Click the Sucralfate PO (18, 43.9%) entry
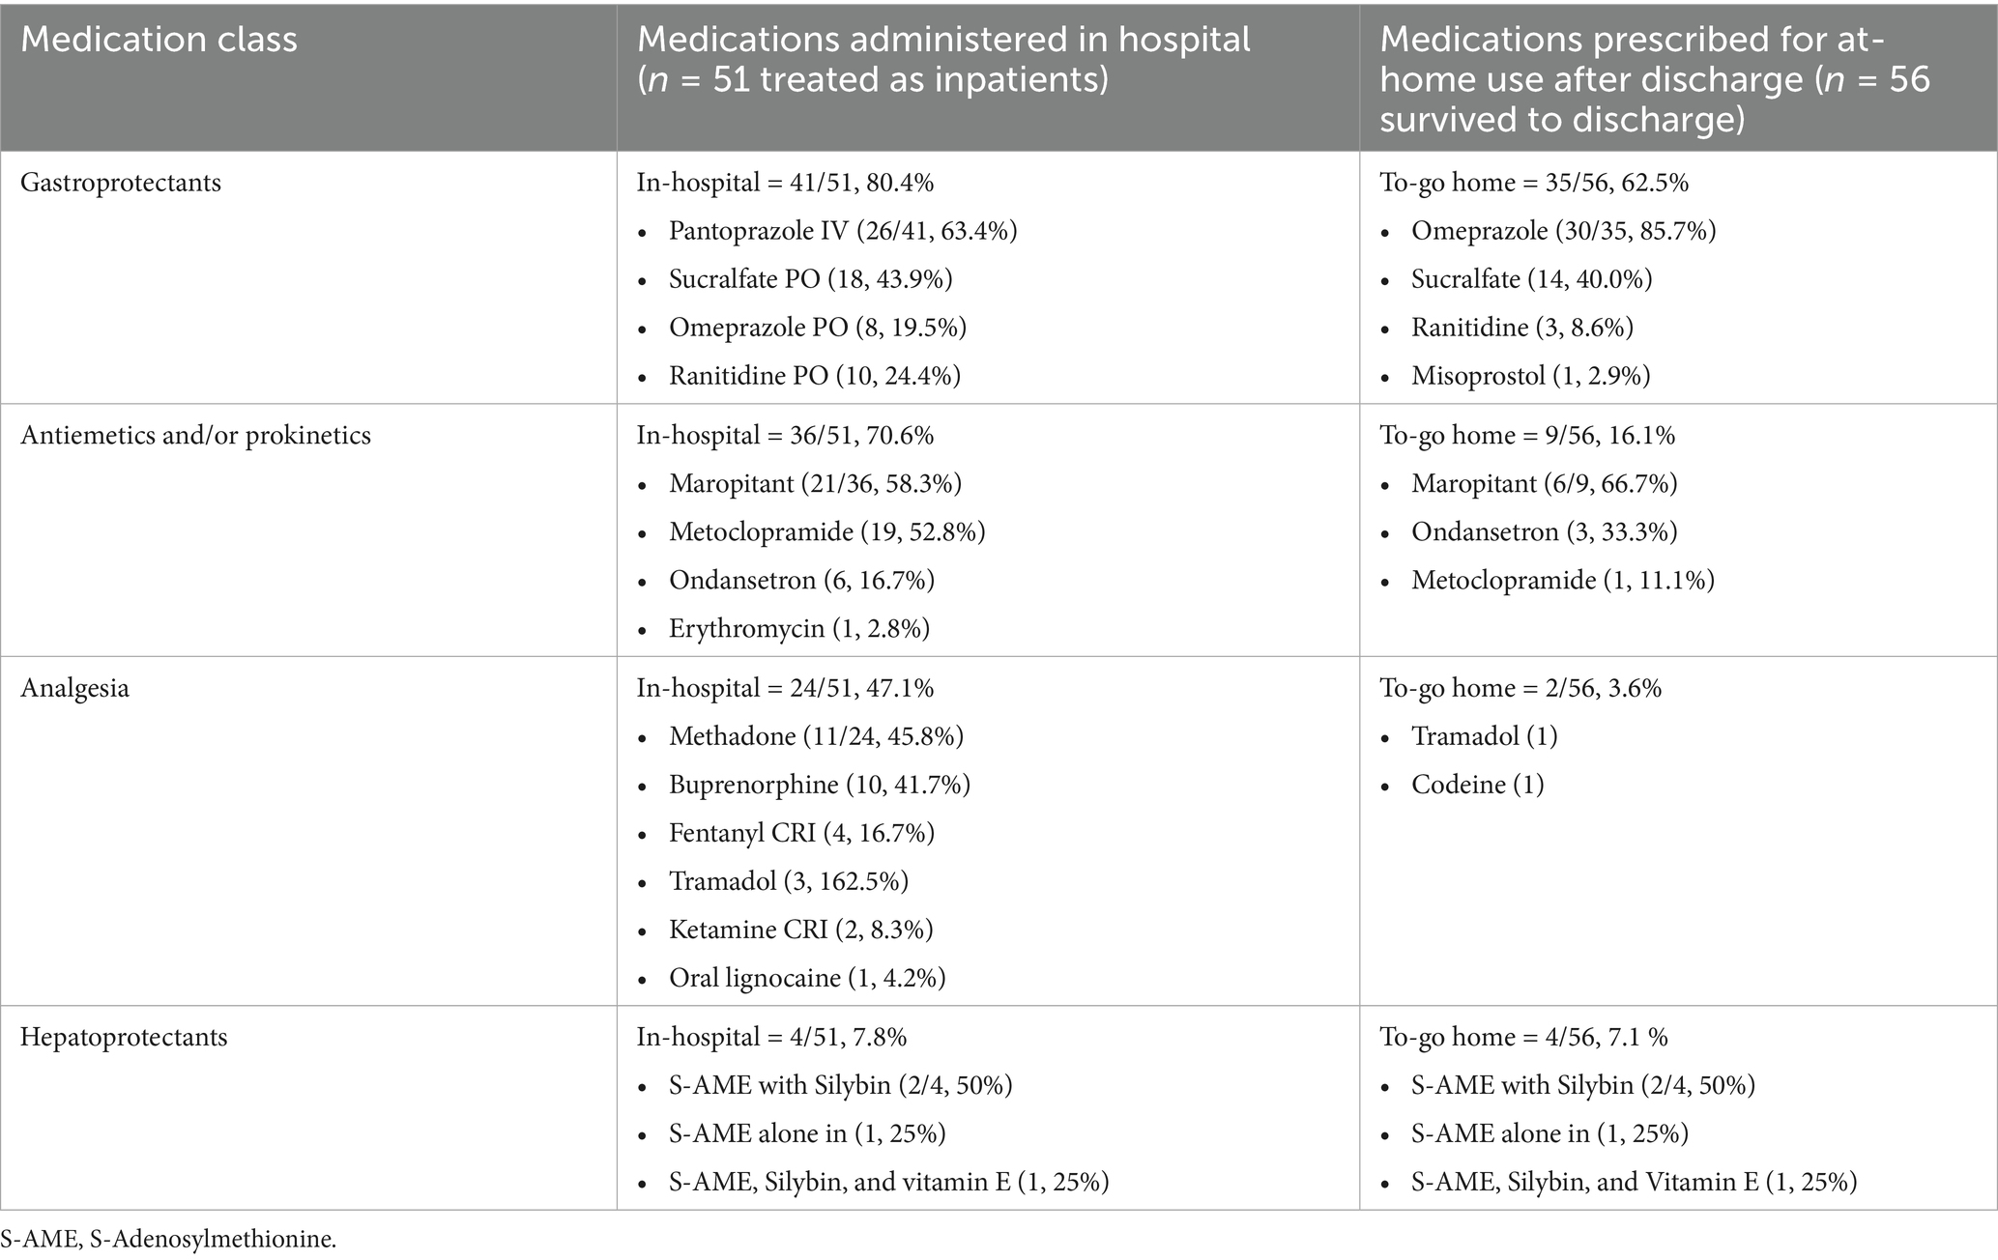Image resolution: width=1998 pixels, height=1260 pixels. tap(810, 279)
